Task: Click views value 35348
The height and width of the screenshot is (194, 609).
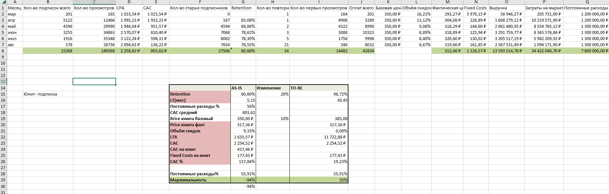Action: click(x=94, y=38)
